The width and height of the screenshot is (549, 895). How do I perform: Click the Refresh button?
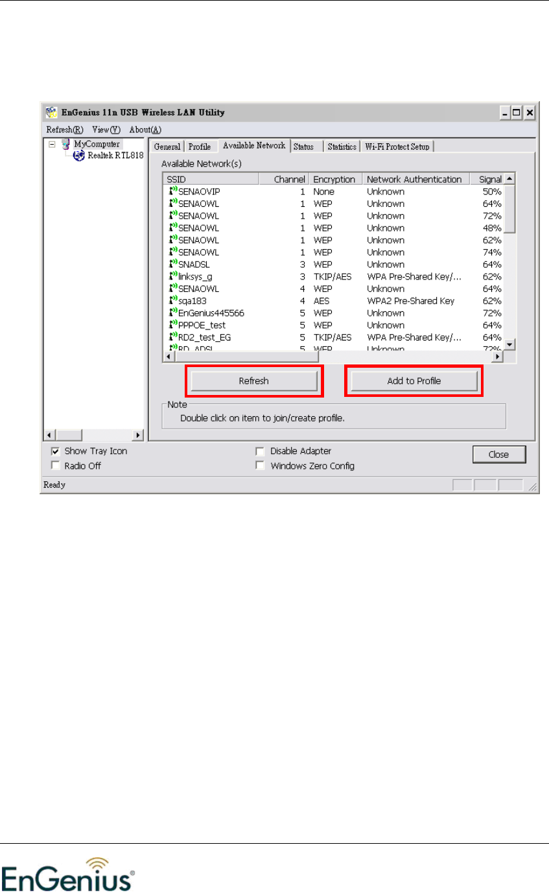[254, 381]
